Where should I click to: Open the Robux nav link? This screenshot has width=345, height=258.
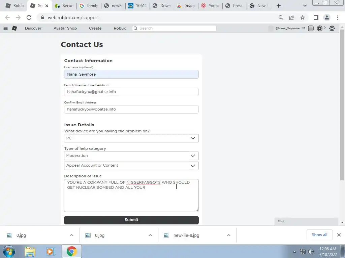point(120,28)
